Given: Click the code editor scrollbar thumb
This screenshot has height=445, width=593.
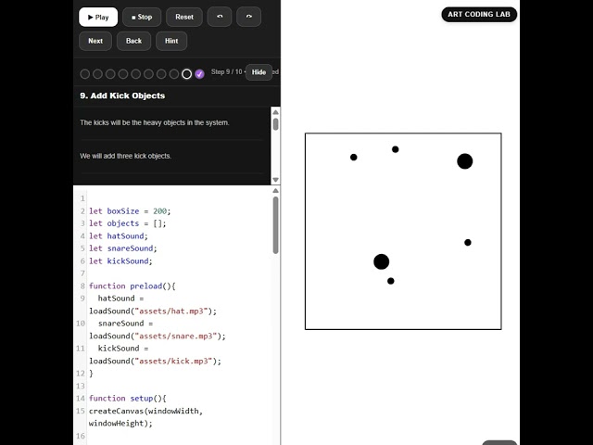Looking at the screenshot, I should (x=276, y=225).
